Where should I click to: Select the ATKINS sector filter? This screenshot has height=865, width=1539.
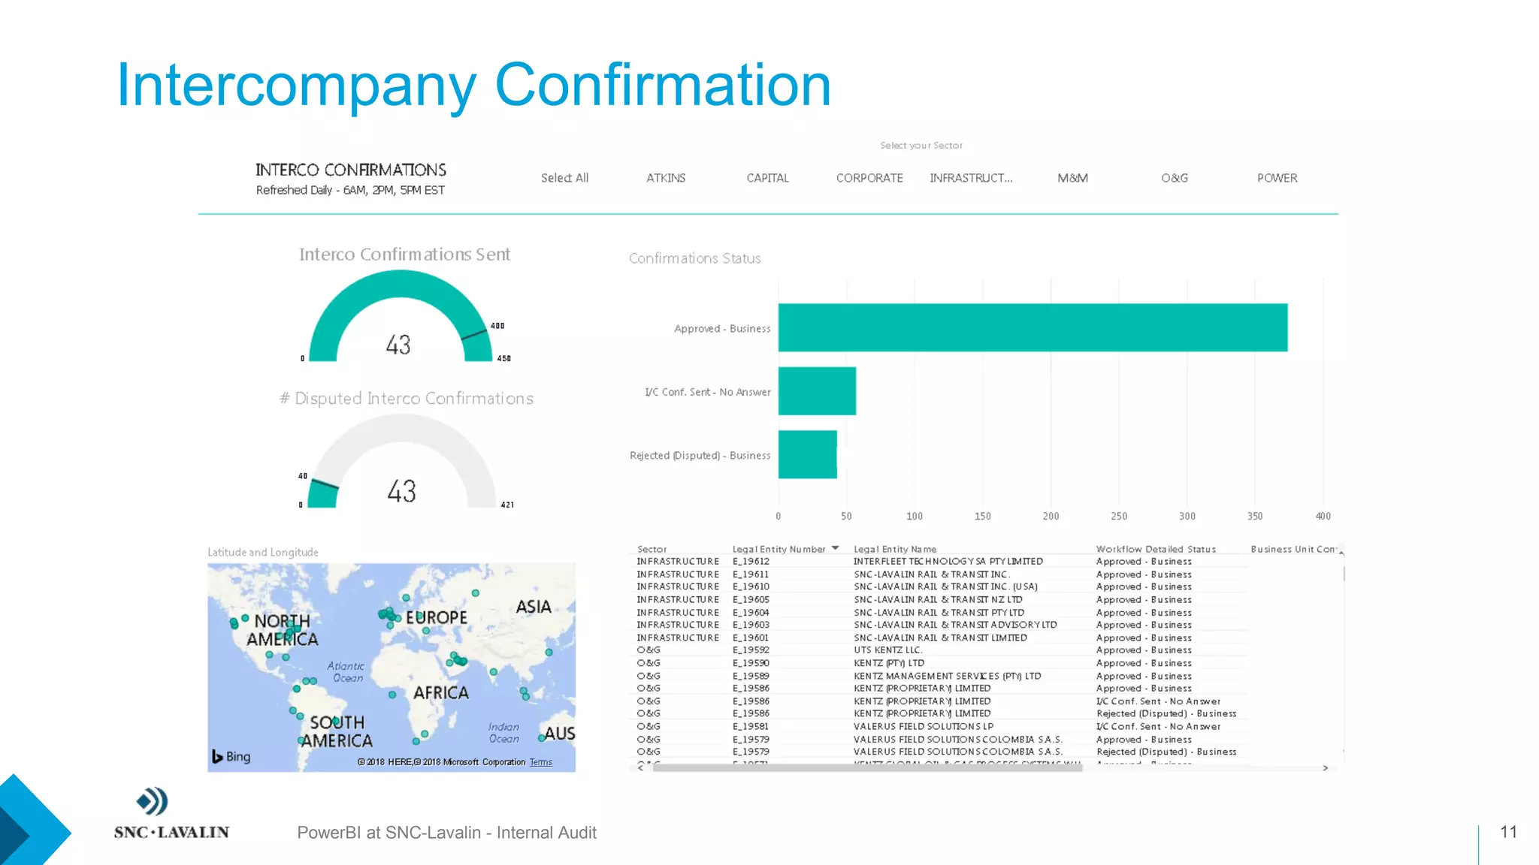[666, 178]
